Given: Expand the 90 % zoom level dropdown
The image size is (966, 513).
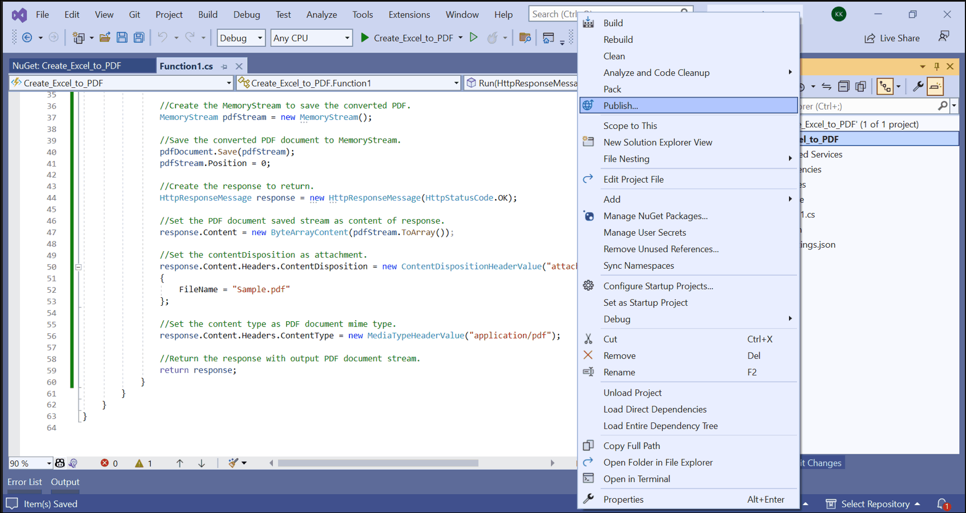Looking at the screenshot, I should (49, 463).
